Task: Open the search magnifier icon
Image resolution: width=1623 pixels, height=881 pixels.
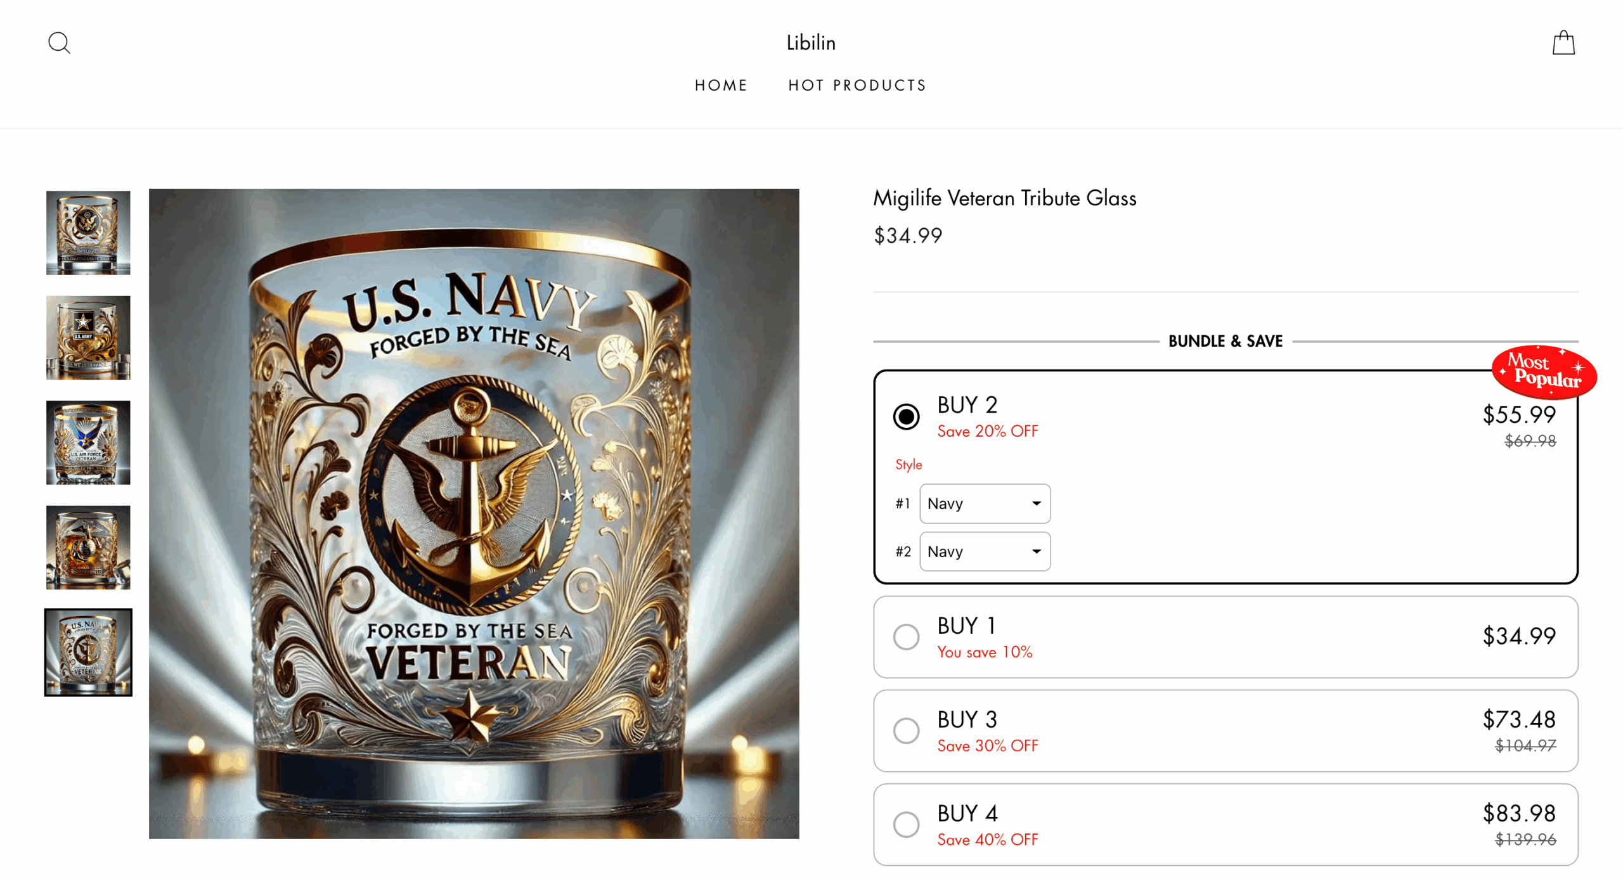Action: coord(59,43)
